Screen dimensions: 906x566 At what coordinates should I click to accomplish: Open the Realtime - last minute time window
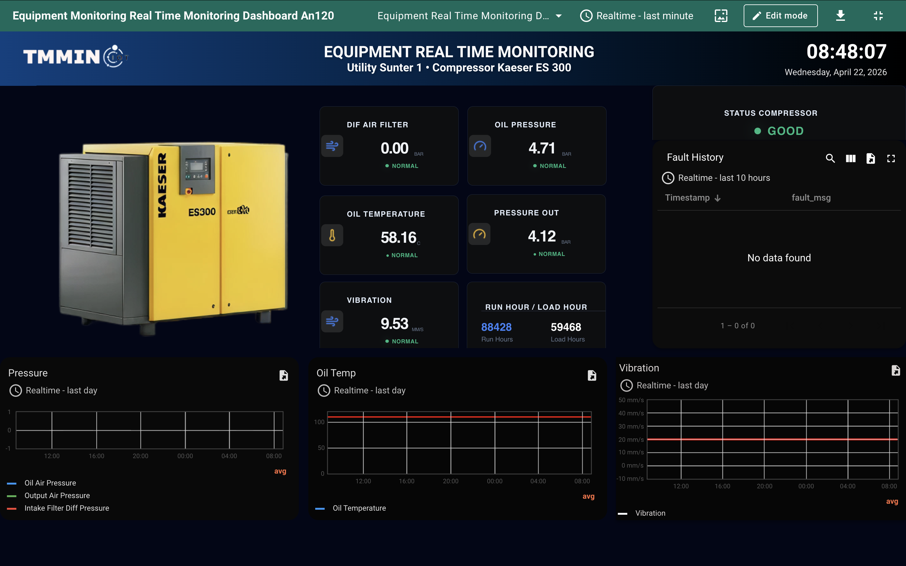(636, 16)
